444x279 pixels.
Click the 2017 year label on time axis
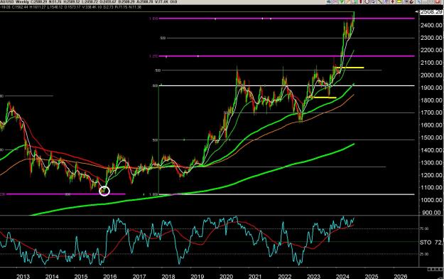coord(139,276)
